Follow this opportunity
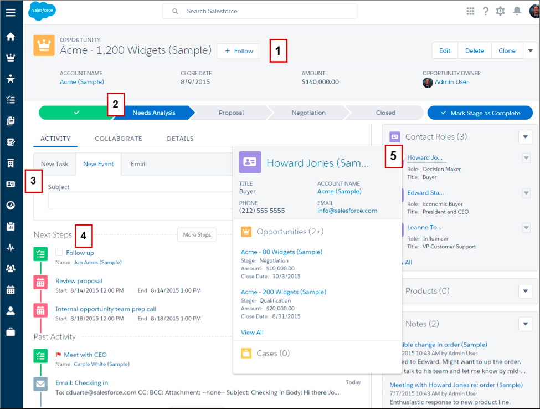The width and height of the screenshot is (540, 409). pos(239,51)
